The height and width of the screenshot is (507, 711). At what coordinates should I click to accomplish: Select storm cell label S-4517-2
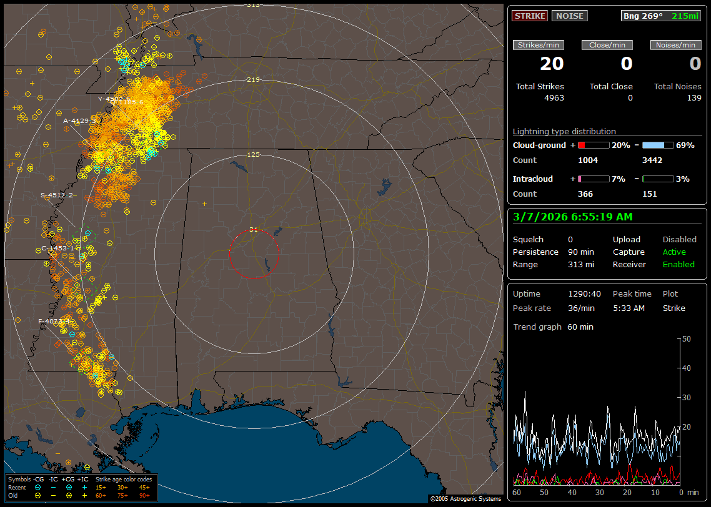click(x=57, y=195)
